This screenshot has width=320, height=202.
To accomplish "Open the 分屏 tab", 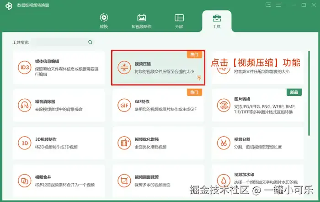I will point(179,21).
